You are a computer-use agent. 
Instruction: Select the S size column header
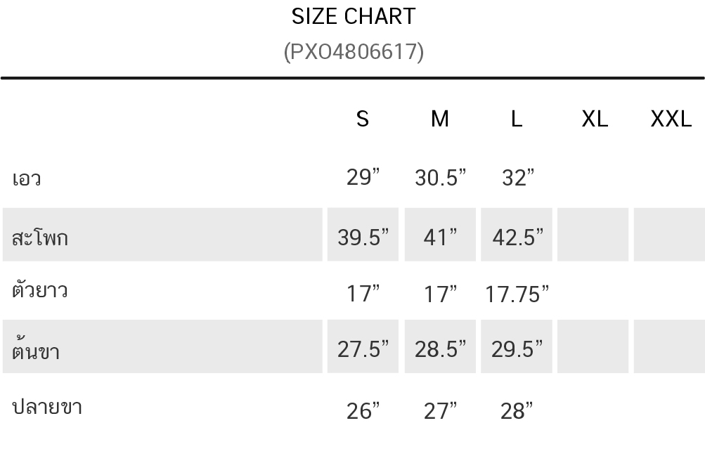click(363, 119)
